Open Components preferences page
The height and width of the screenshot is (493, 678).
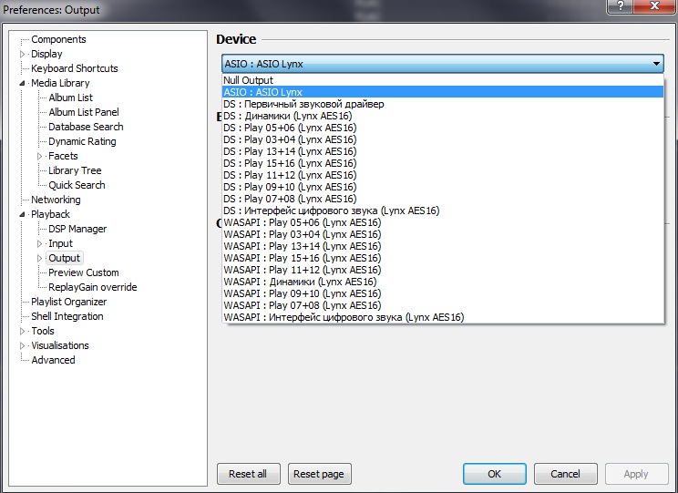click(x=58, y=39)
